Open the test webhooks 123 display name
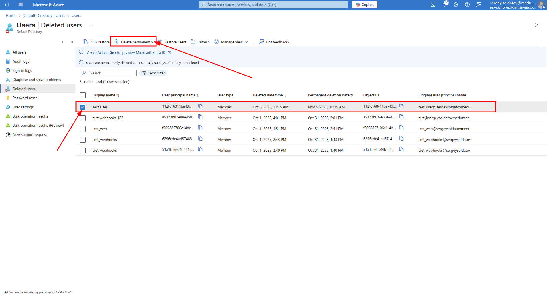547x295 pixels. [x=108, y=118]
